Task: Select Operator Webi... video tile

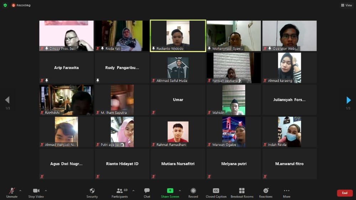Action: point(289,36)
